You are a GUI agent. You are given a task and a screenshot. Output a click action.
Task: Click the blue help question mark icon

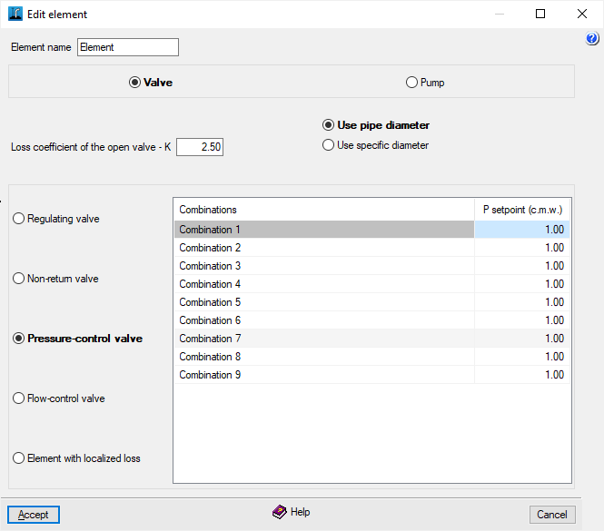click(593, 39)
